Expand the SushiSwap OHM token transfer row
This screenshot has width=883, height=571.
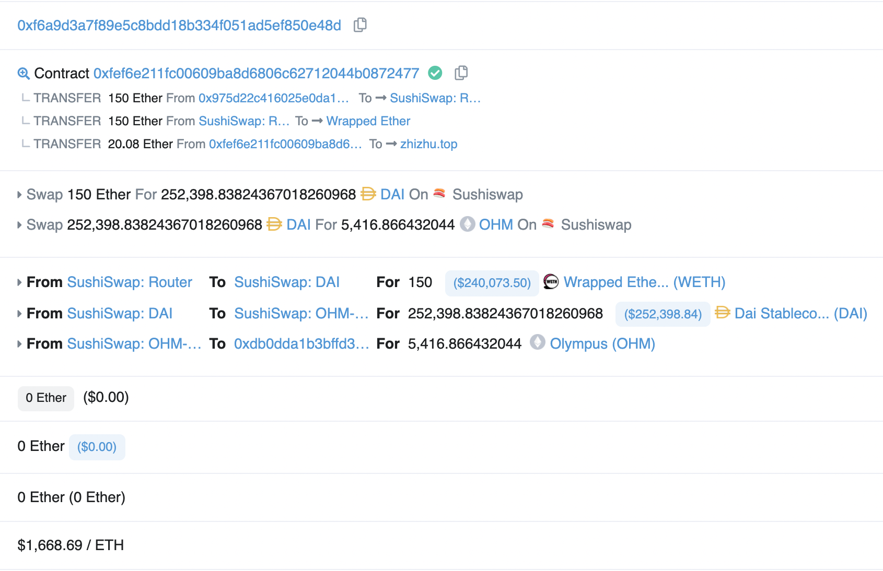[x=20, y=344]
